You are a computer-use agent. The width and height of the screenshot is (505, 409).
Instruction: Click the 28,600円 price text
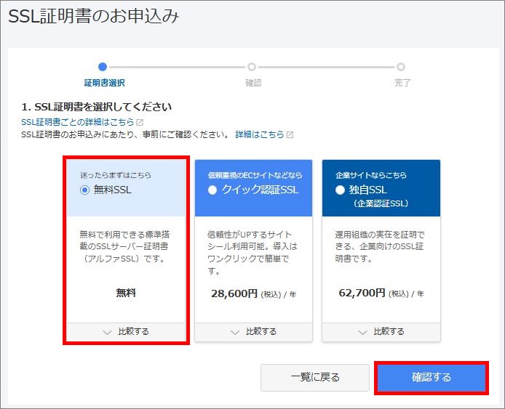pos(234,293)
